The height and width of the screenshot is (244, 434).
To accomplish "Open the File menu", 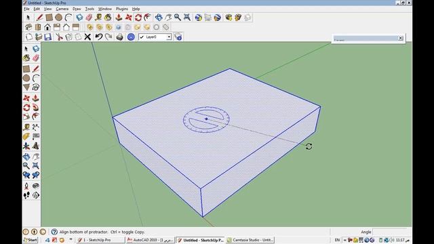I will pyautogui.click(x=26, y=9).
